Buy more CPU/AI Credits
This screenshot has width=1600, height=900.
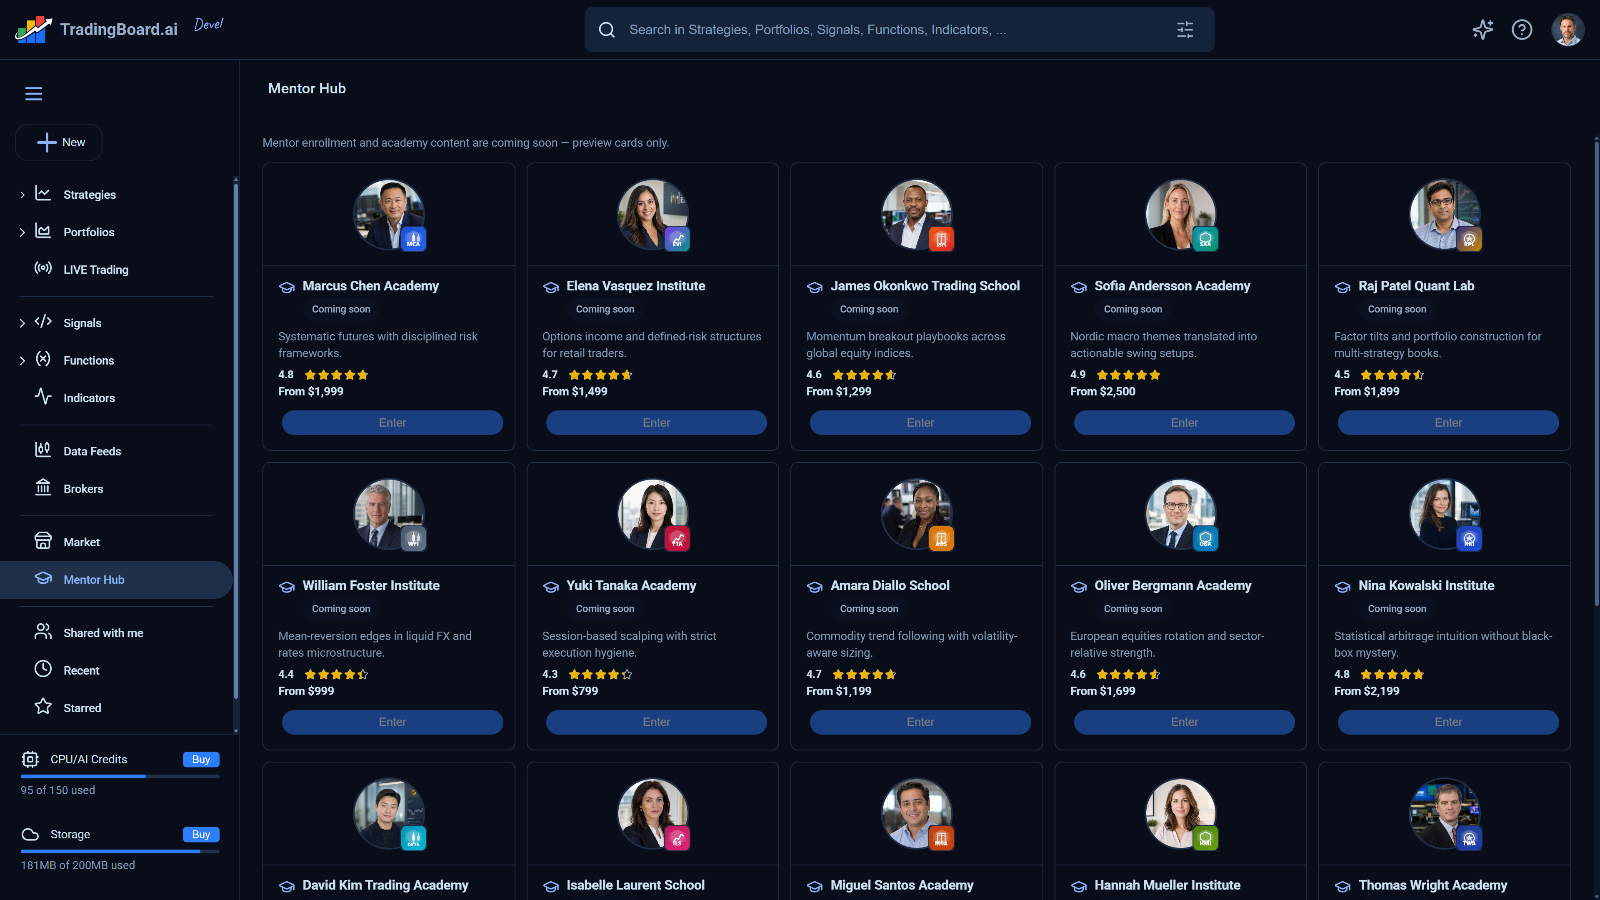(200, 759)
